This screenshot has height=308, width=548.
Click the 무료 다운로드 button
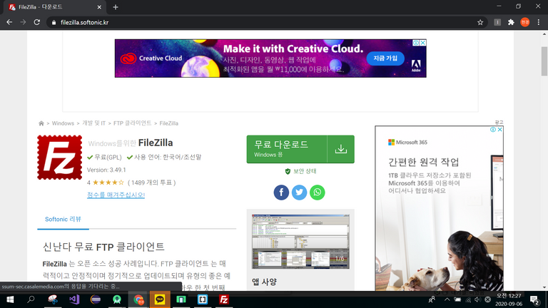tap(287, 149)
